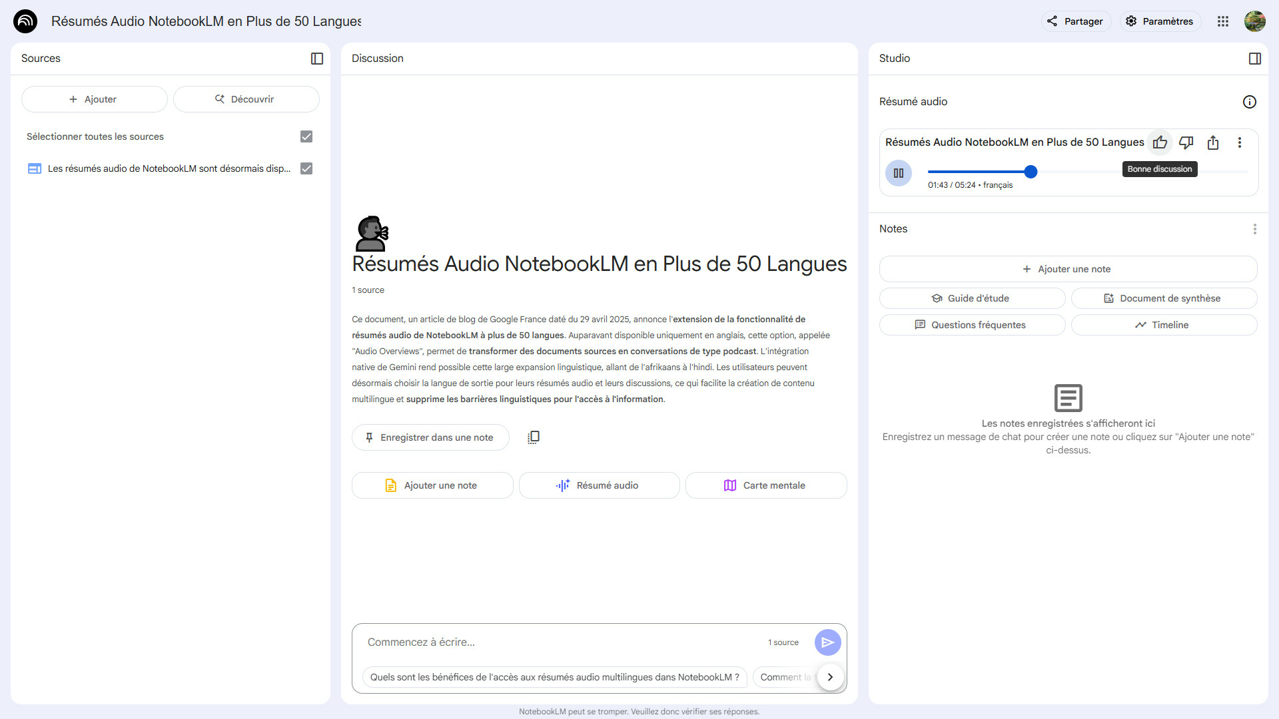Click the source document icon
1279x719 pixels.
35,168
